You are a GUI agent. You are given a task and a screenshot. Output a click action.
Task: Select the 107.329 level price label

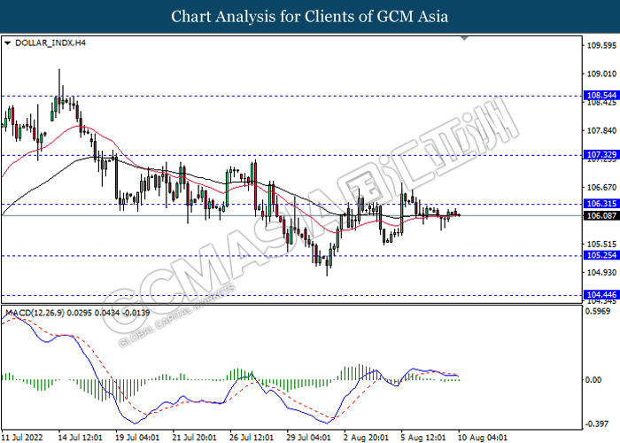[x=601, y=155]
